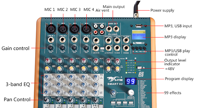Click the MIC 4 XLR input jack
Viewport: 197px width, 108px height.
pyautogui.click(x=86, y=29)
